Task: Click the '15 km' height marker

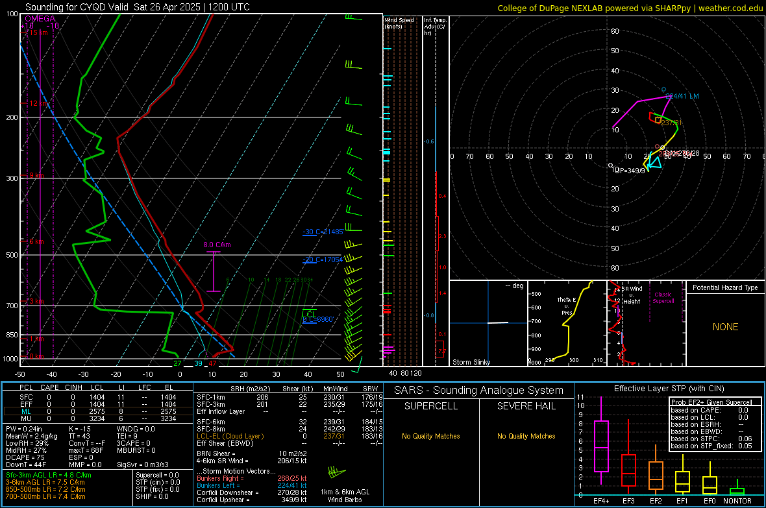Action: click(38, 32)
